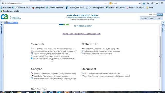Click the icon beside Trace Semantic Lineage
Viewport: 165px width, 93px height.
tap(32, 78)
